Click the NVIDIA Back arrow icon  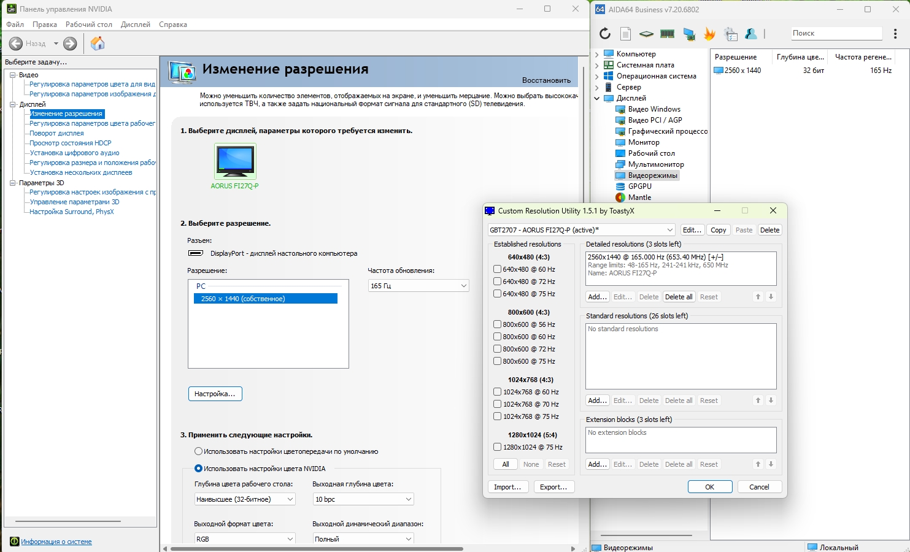[x=16, y=44]
